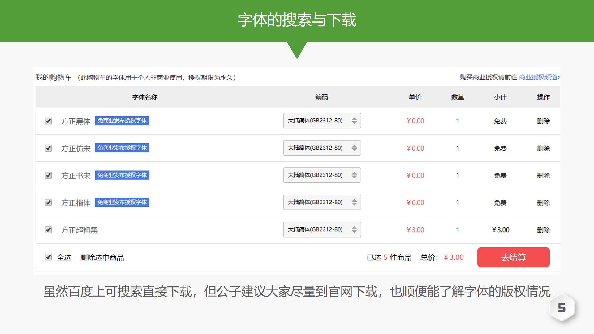Viewport: 594px width, 334px height.
Task: Delete the 方正仿宋 item
Action: [543, 148]
